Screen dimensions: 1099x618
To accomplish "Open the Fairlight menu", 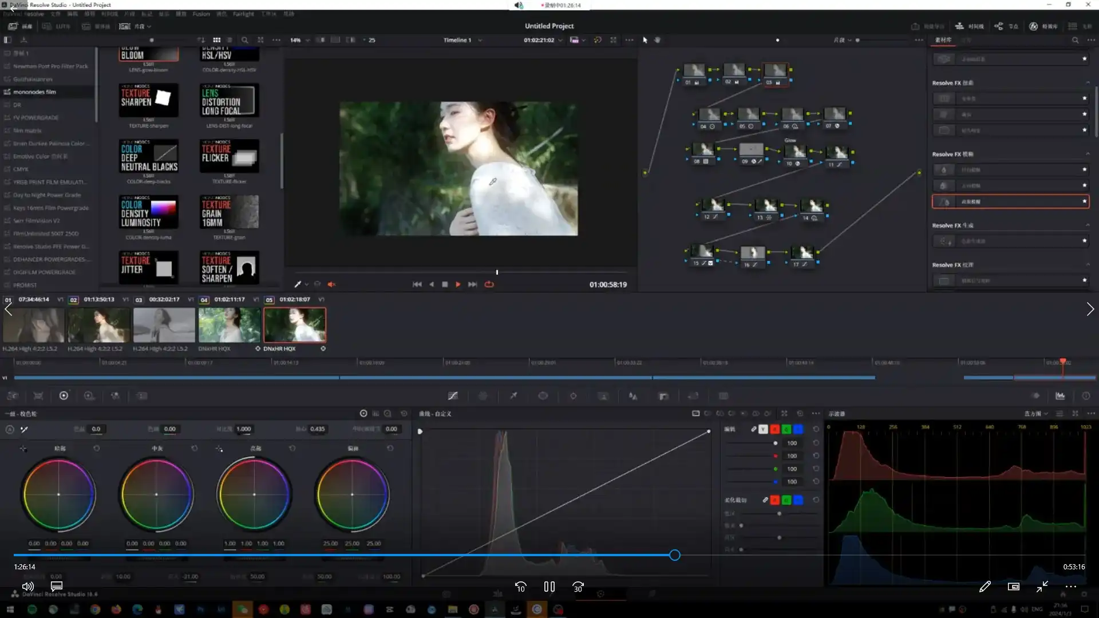I will tap(243, 14).
